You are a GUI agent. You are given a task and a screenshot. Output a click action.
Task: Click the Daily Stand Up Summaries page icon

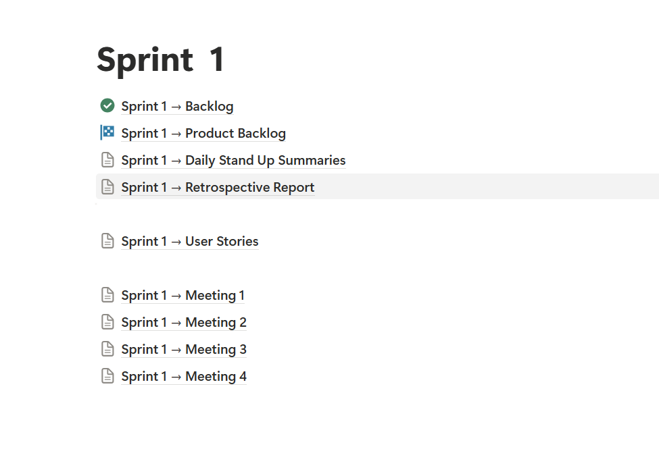coord(107,160)
